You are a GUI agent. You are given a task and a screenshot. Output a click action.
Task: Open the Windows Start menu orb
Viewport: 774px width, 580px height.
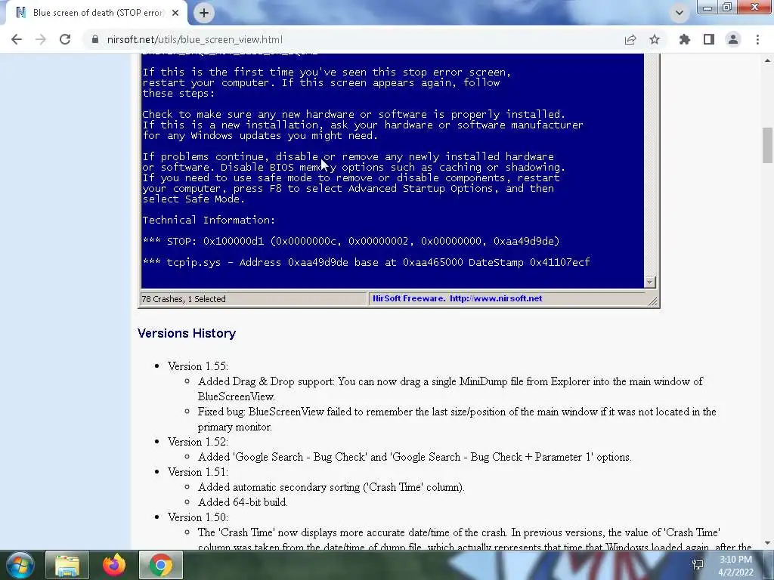click(20, 565)
